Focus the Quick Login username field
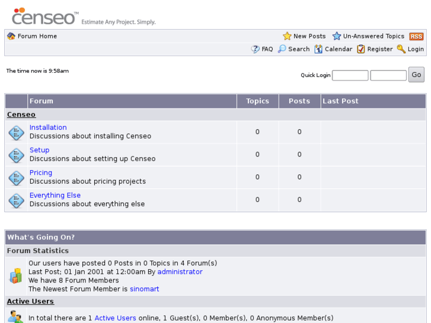This screenshot has width=431, height=323. pyautogui.click(x=350, y=75)
